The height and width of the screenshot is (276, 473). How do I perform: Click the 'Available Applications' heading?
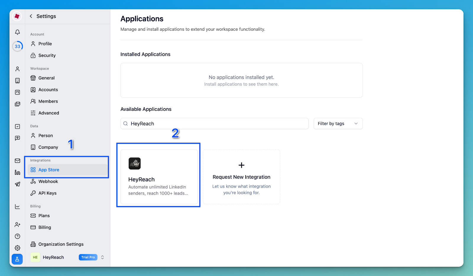(146, 109)
